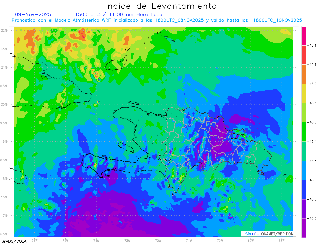
Task: Click the '76W' longitude label
Action: tap(34, 240)
